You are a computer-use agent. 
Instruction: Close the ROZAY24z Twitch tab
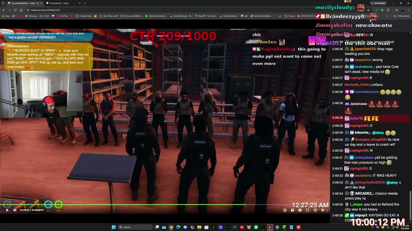[x=79, y=3]
